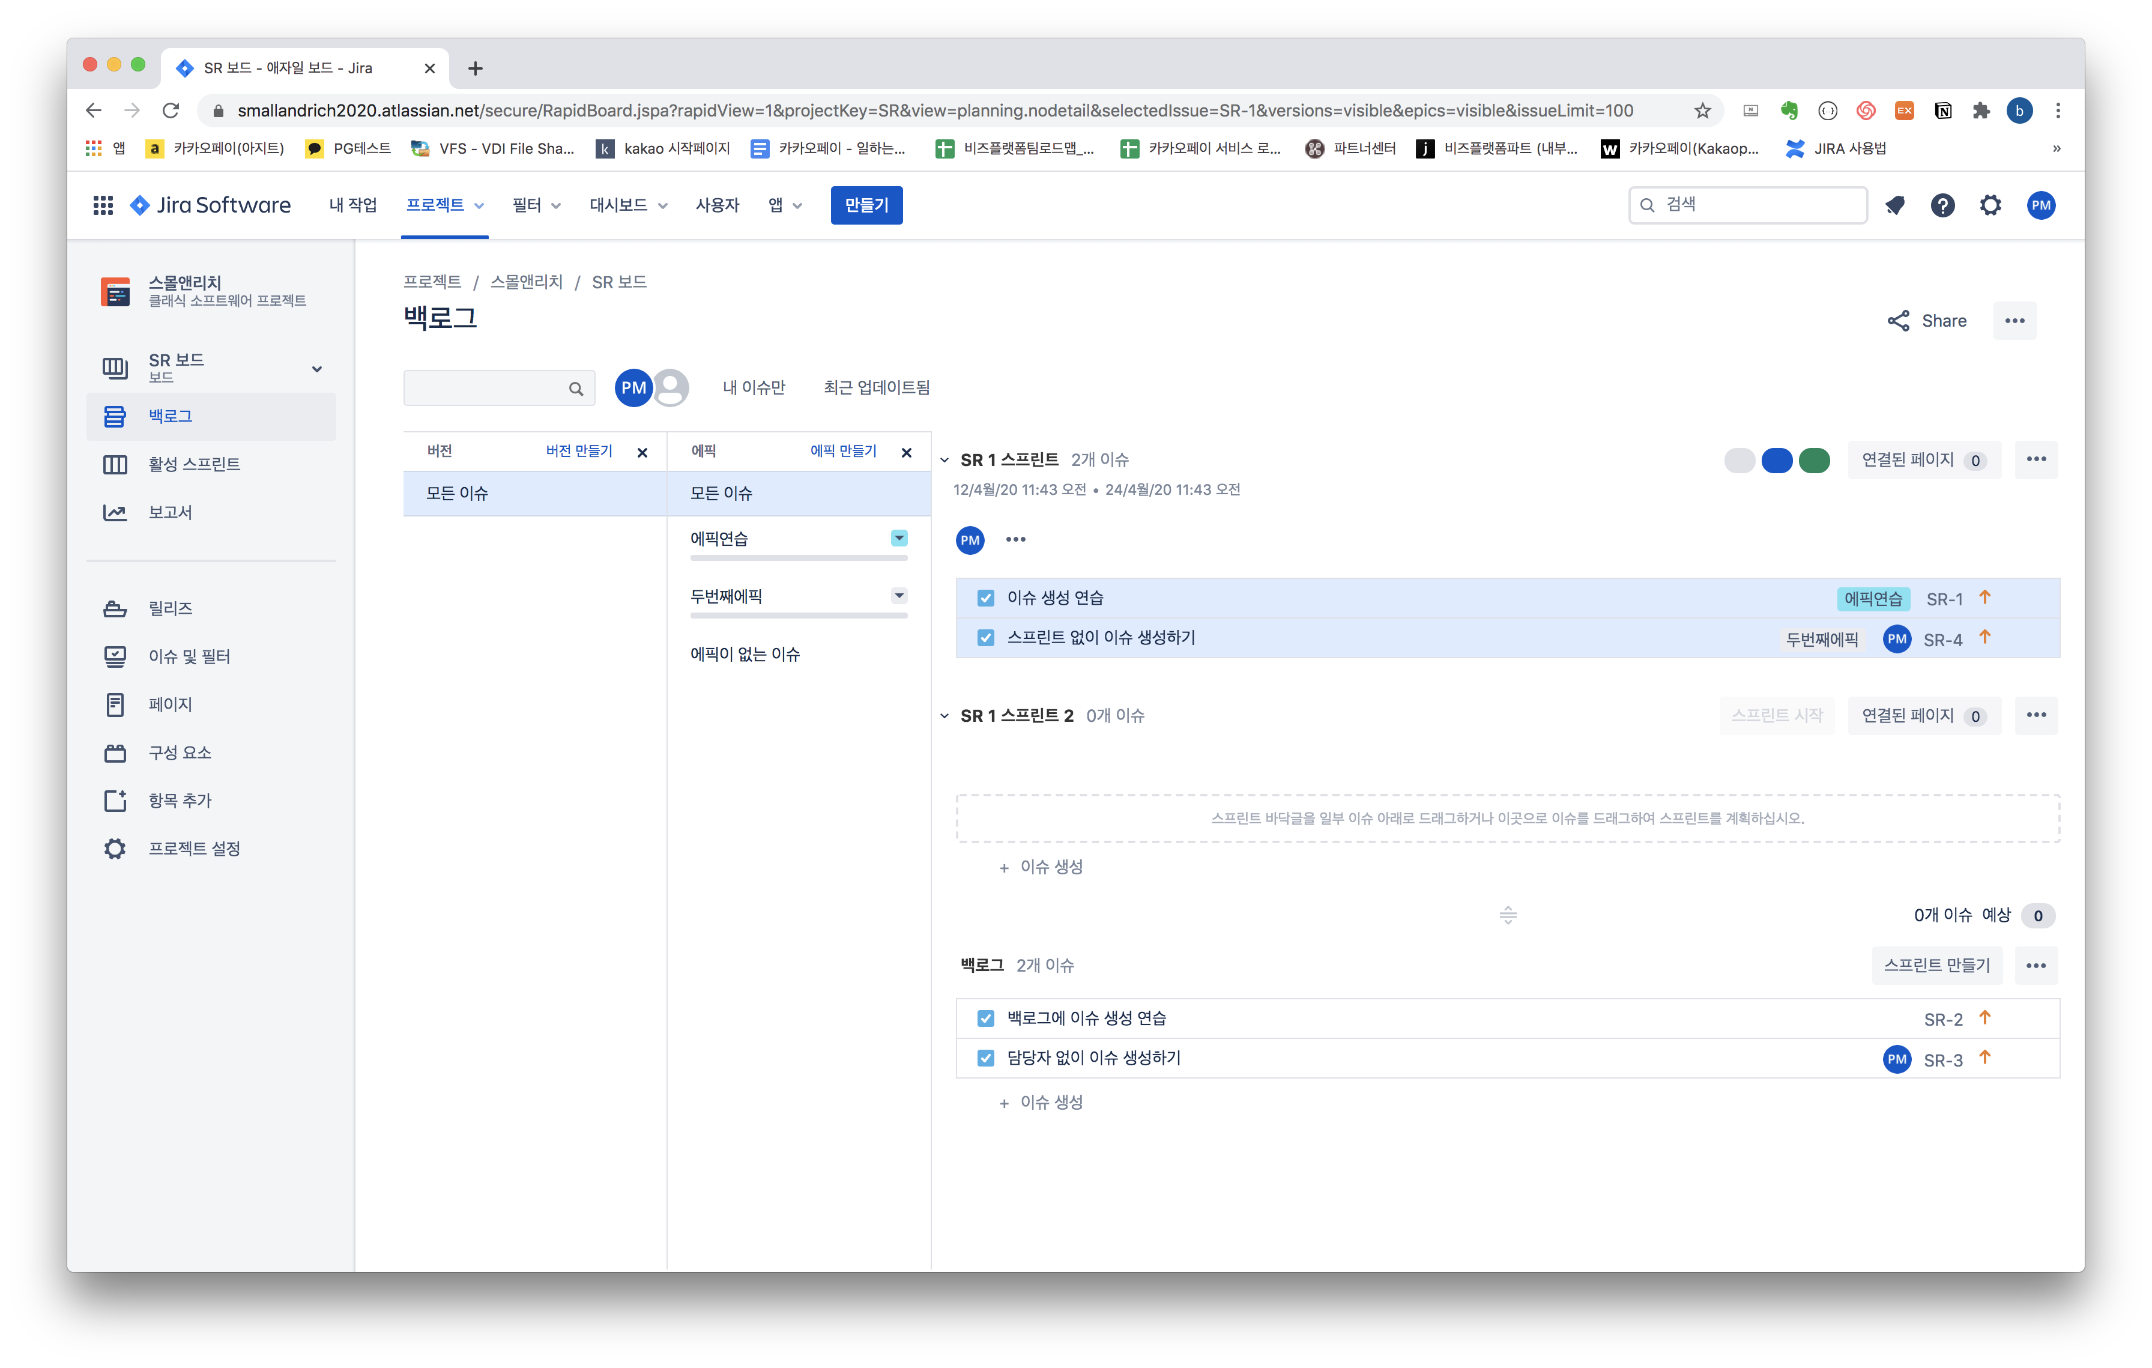Click the blue in-progress status pill of SR 1 스프린트
Image resolution: width=2152 pixels, height=1368 pixels.
coord(1777,460)
